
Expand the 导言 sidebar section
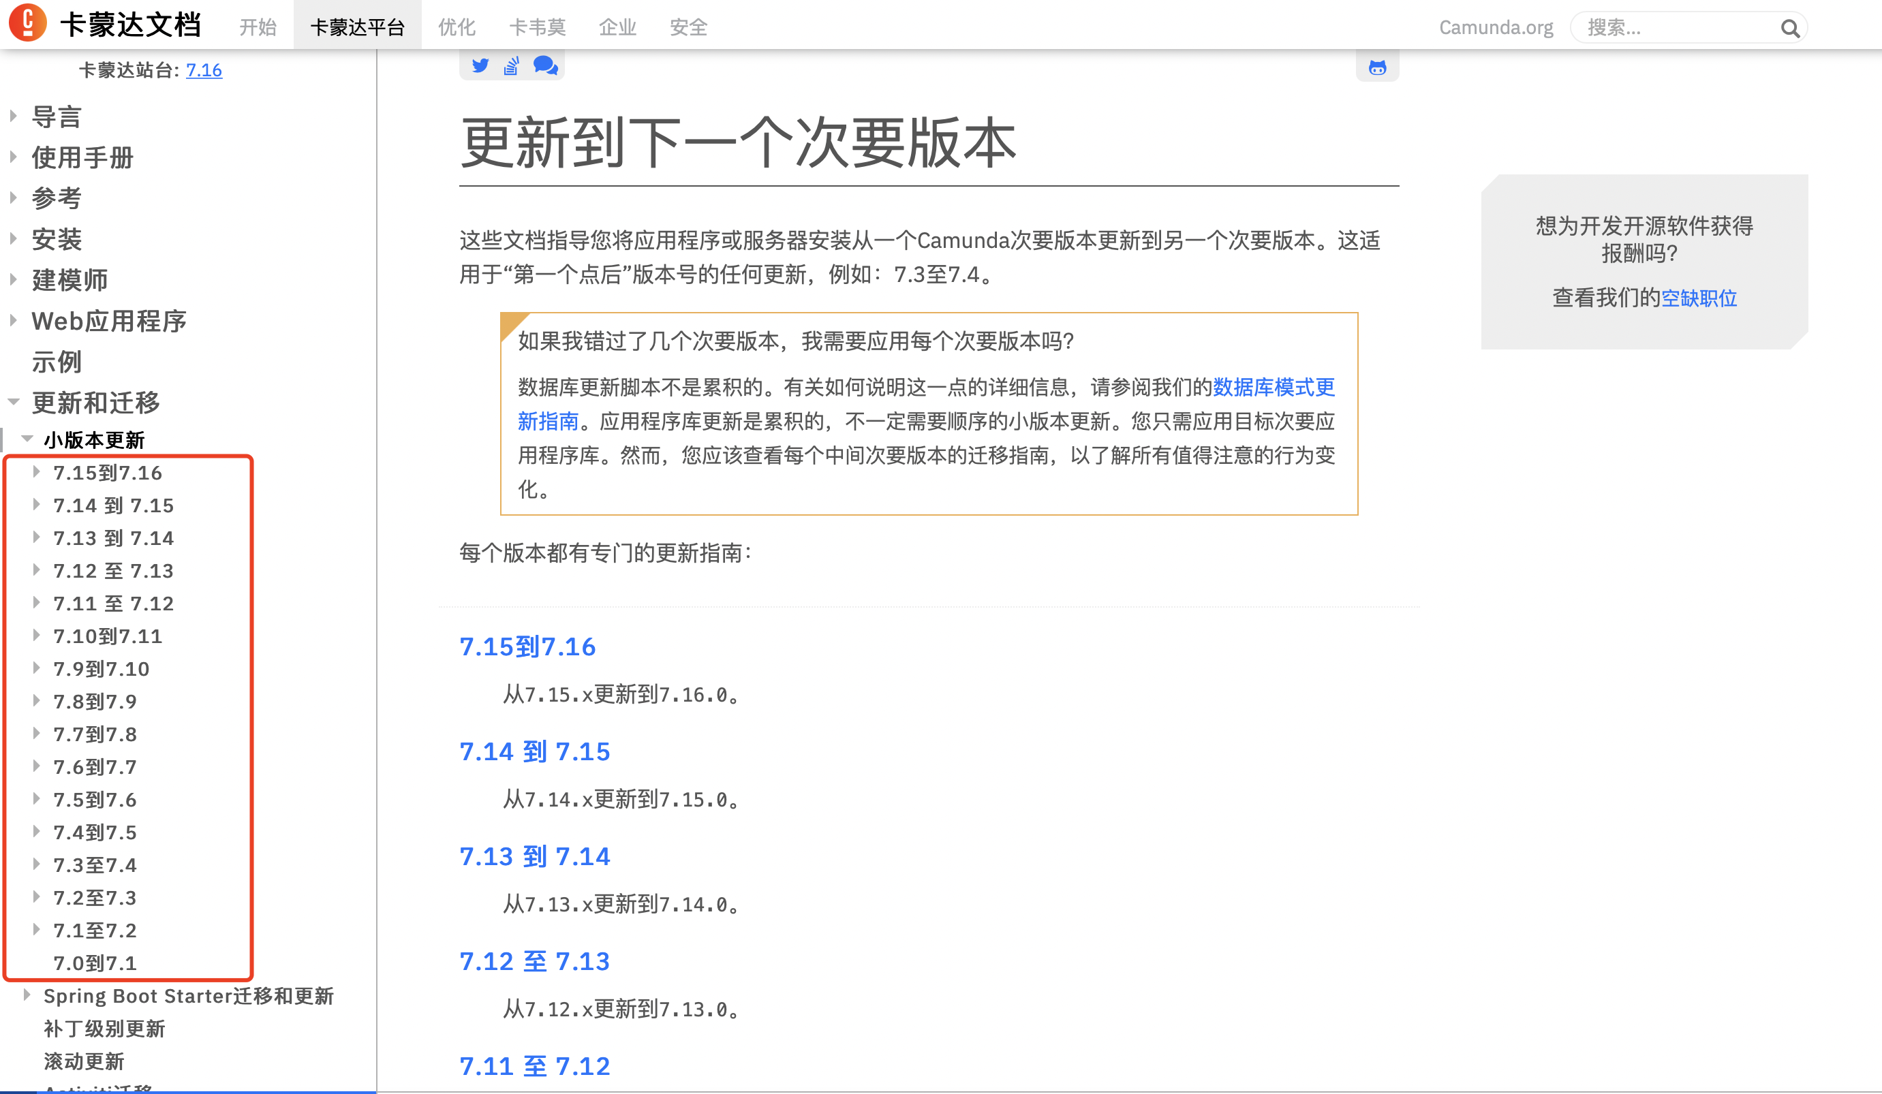[14, 116]
